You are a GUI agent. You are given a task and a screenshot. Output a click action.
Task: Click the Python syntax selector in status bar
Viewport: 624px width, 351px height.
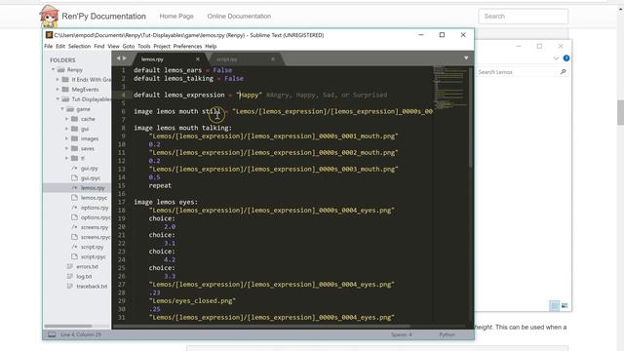coord(447,334)
